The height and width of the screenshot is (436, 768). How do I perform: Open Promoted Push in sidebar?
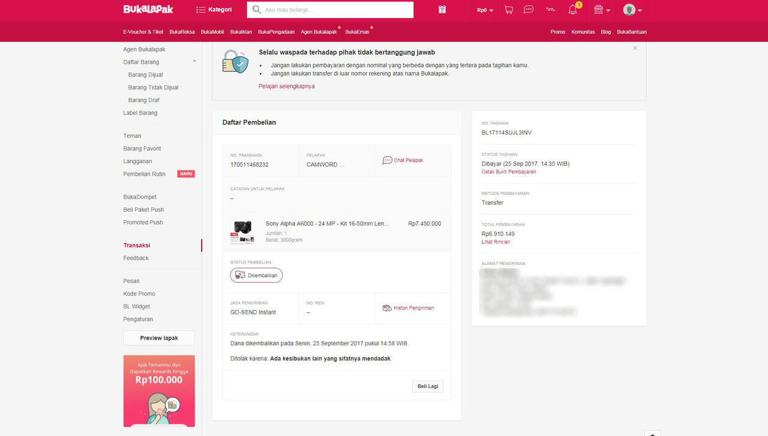pyautogui.click(x=143, y=222)
